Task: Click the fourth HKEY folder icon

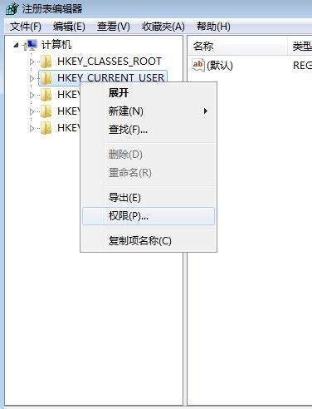Action: 46,111
